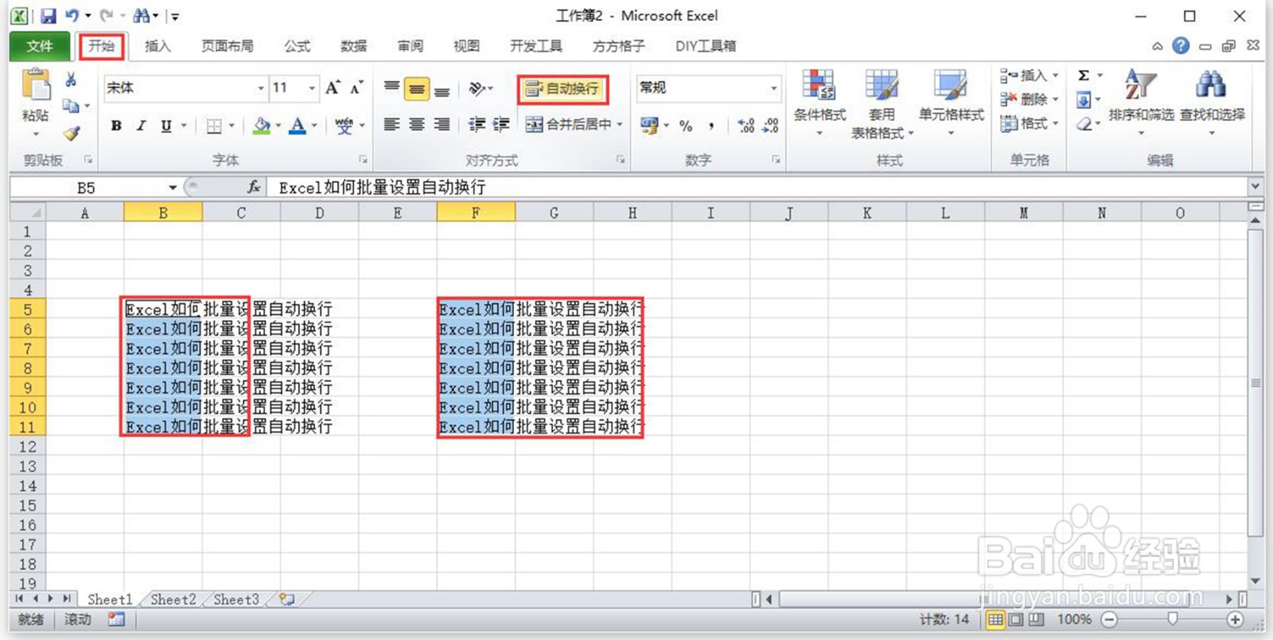
Task: Open the Merge and Center dropdown arrow
Action: (620, 124)
